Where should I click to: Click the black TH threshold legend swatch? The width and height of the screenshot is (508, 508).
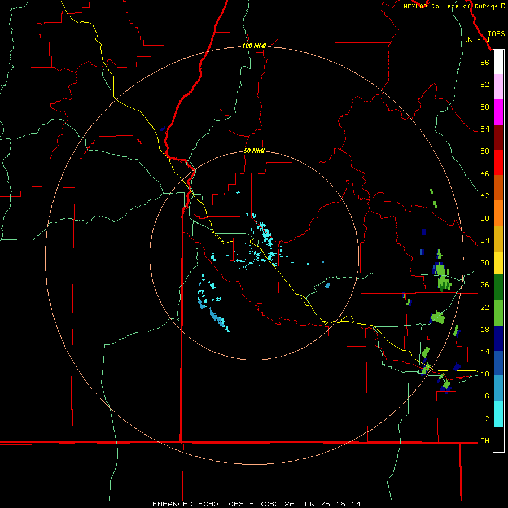pos(498,439)
